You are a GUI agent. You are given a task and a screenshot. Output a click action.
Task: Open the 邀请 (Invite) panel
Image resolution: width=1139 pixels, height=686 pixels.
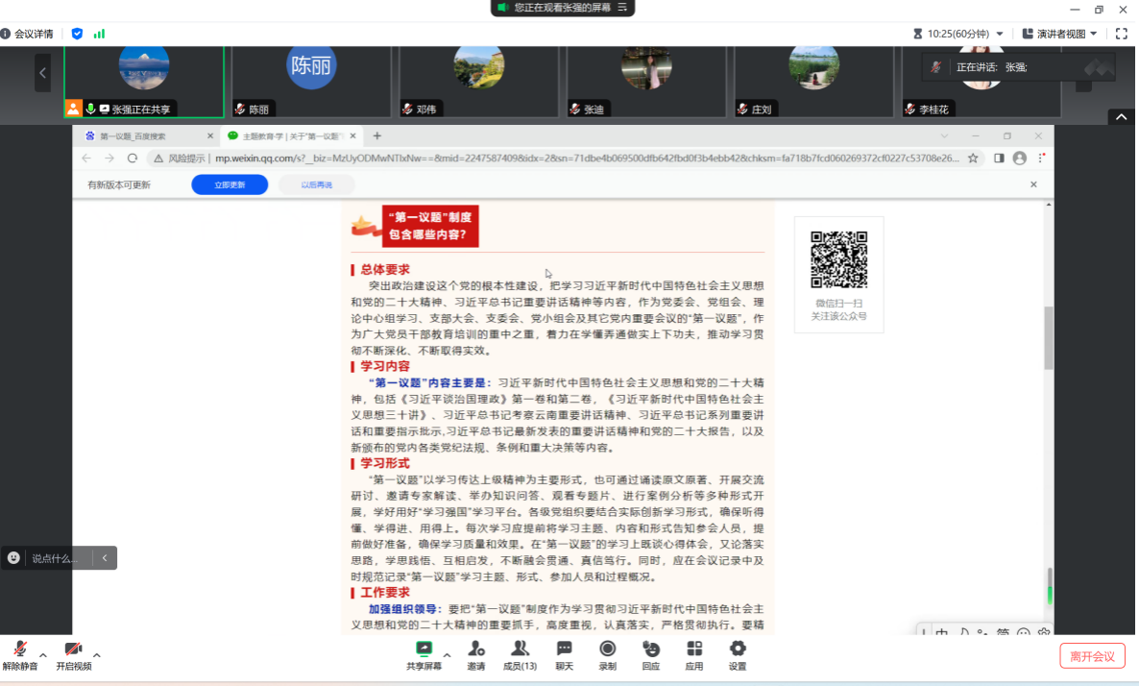[x=475, y=655]
